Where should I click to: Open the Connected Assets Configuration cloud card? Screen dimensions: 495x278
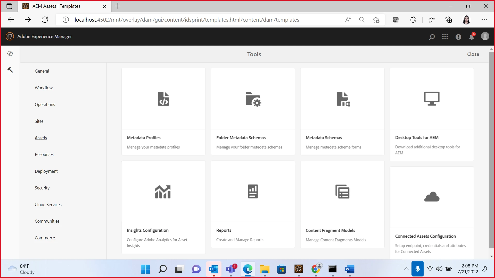tap(432, 197)
